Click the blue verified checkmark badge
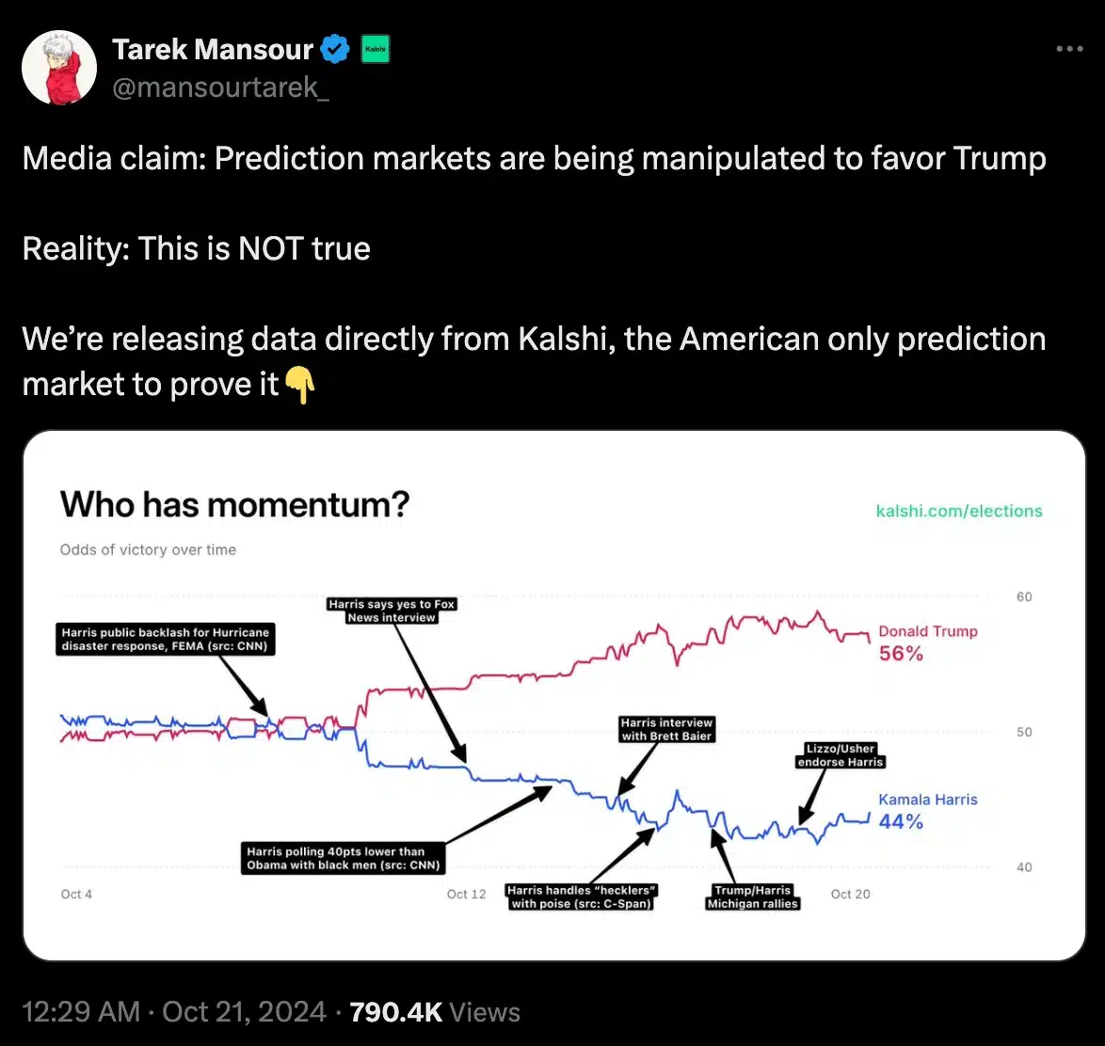The width and height of the screenshot is (1105, 1046). 335,48
